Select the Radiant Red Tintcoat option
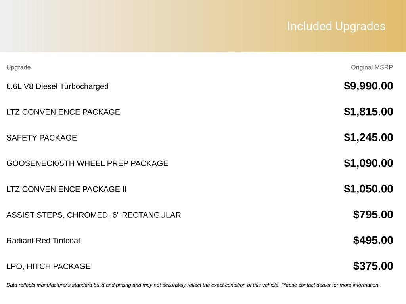406x304 pixels. coord(44,240)
